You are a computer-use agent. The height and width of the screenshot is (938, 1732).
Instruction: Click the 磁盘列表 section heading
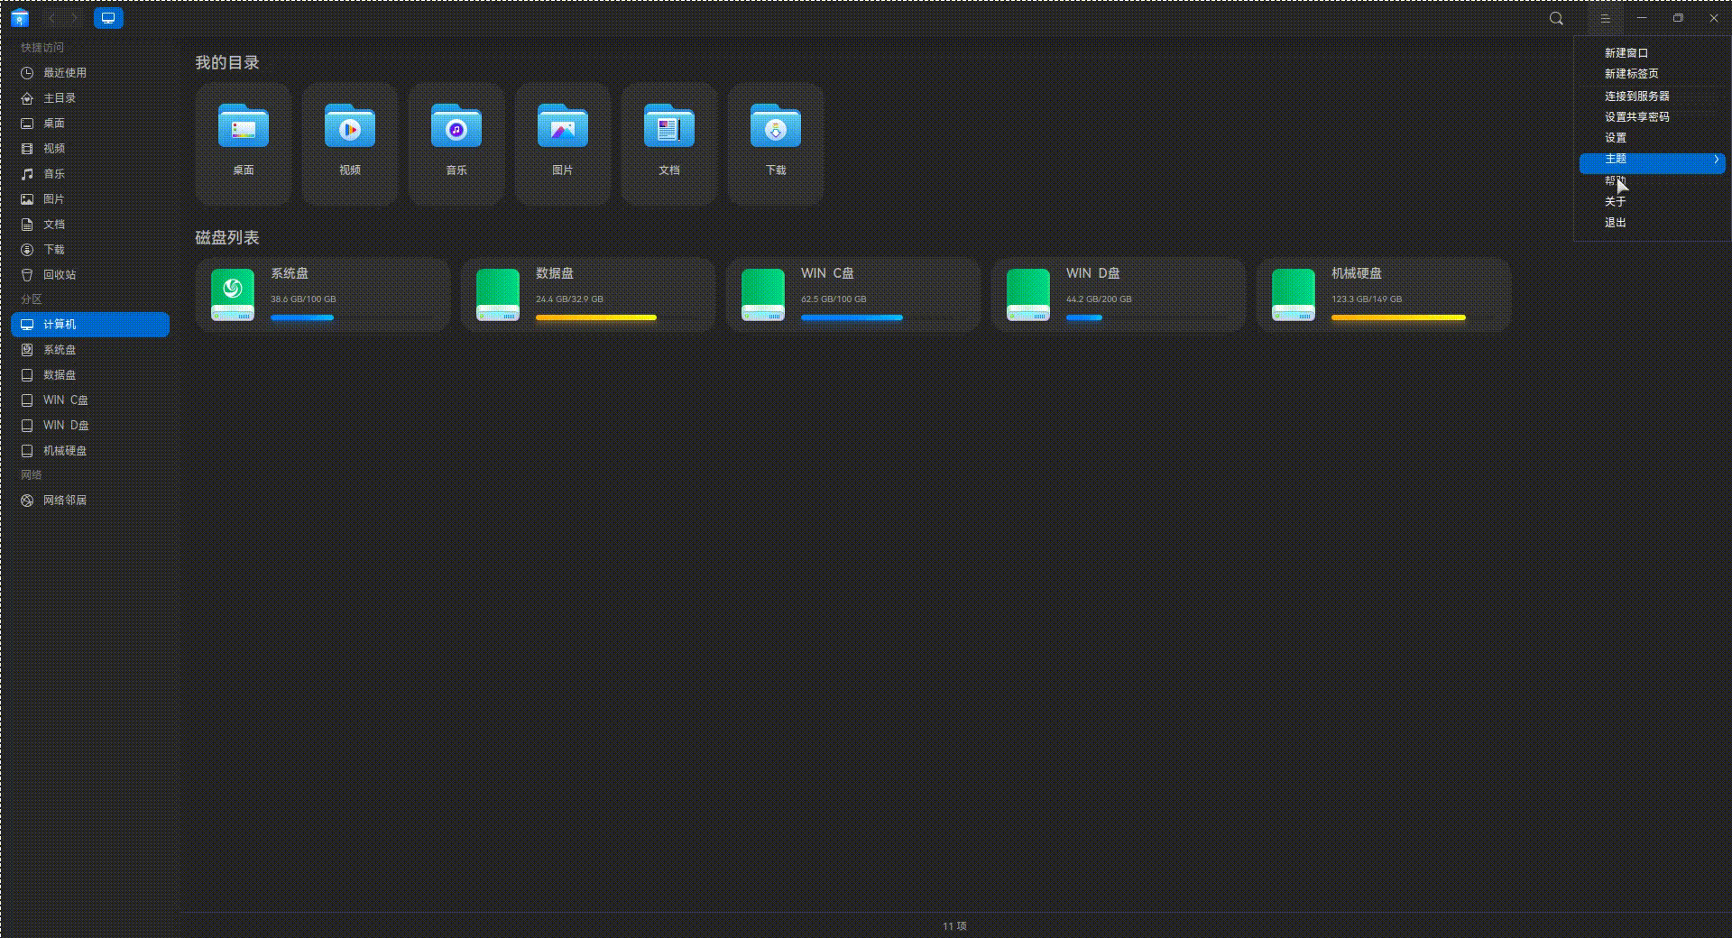click(x=227, y=238)
